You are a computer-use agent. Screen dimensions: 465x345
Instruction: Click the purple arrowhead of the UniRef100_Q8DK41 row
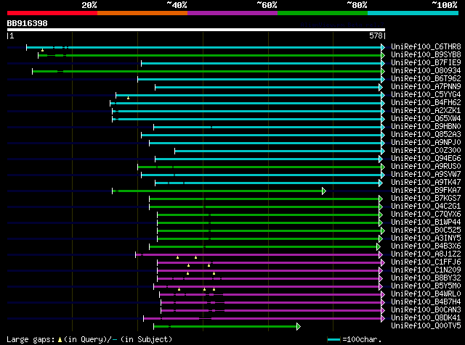click(x=383, y=318)
